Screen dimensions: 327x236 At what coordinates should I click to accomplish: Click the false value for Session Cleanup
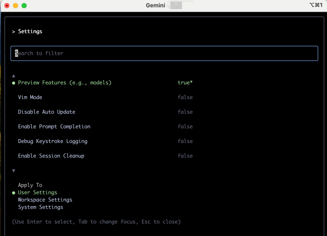click(x=185, y=156)
